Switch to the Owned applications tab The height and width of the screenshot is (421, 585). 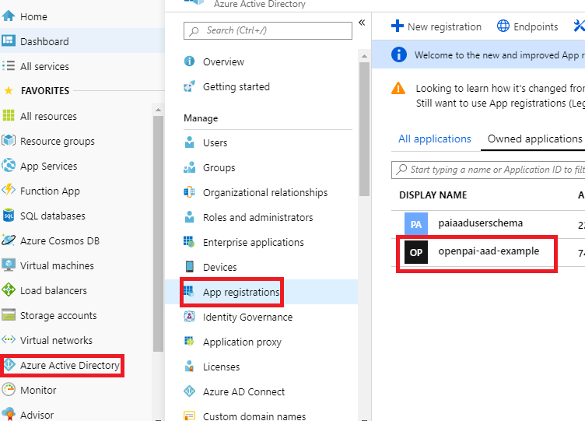pos(534,139)
